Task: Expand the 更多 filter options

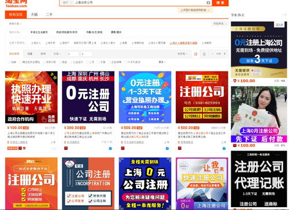Action: pos(162,62)
